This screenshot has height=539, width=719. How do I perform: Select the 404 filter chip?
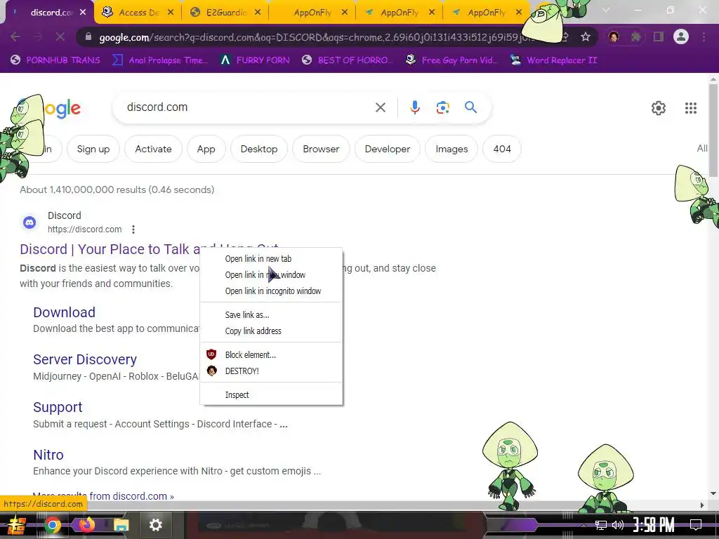[x=502, y=149]
